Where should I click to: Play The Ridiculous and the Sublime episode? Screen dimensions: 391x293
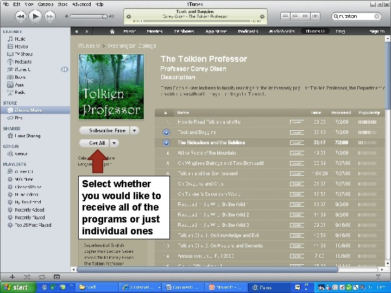pos(166,143)
